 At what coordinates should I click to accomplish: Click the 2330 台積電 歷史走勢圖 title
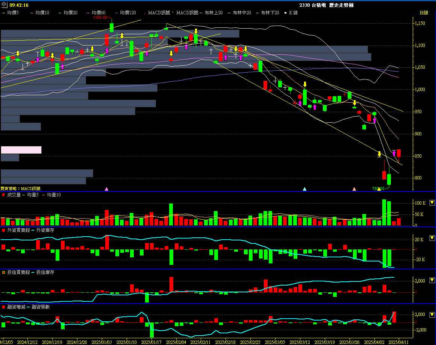coord(326,5)
